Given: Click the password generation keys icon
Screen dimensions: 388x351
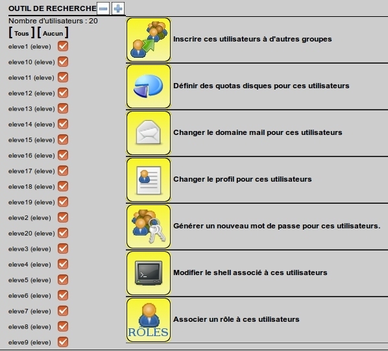Looking at the screenshot, I should click(149, 226).
